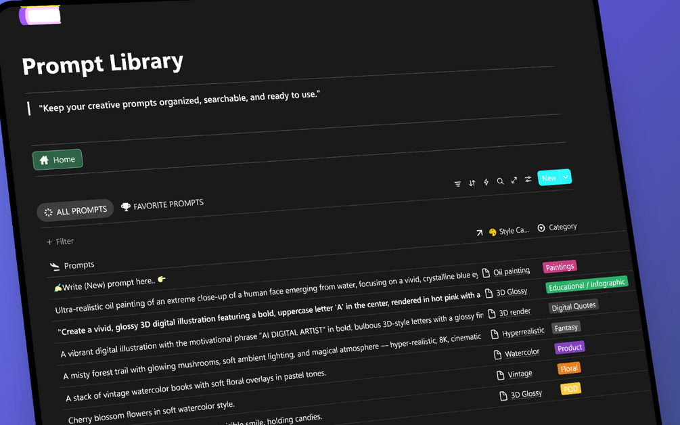680x425 pixels.
Task: Click the New button
Action: click(x=549, y=178)
